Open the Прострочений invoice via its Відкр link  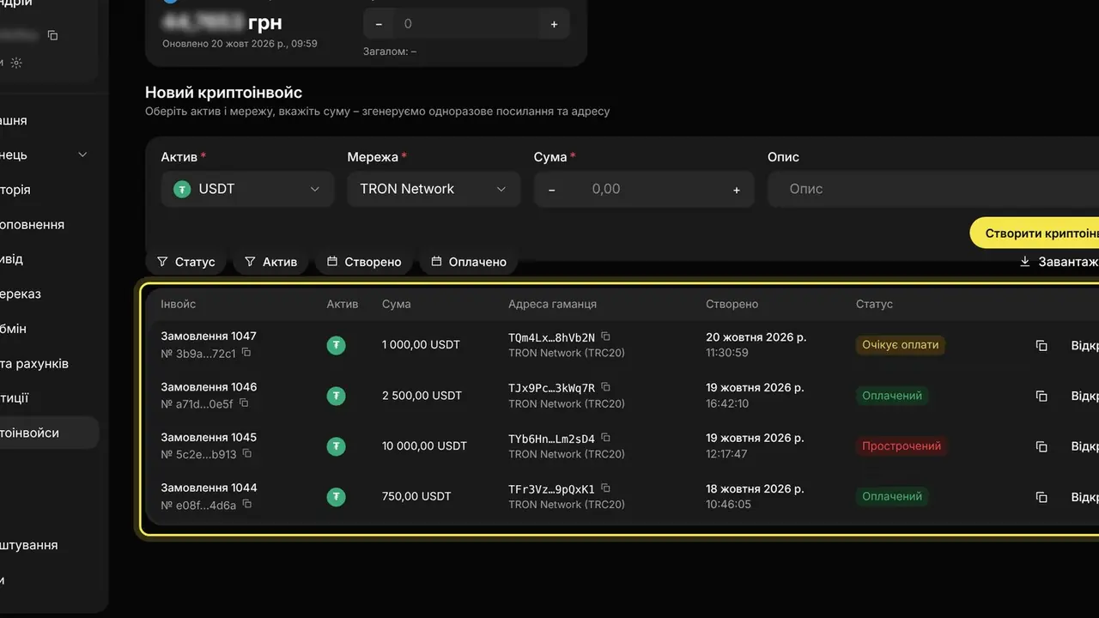coord(1084,446)
